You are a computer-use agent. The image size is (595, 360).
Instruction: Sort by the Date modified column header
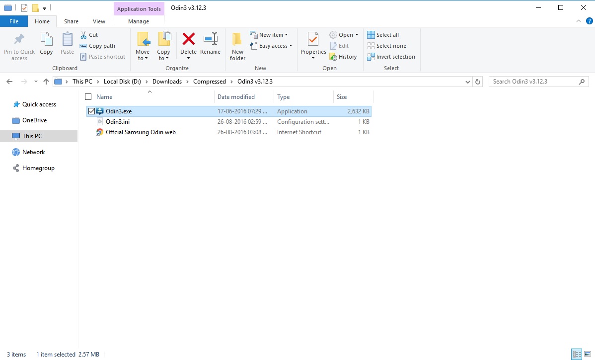(x=244, y=97)
